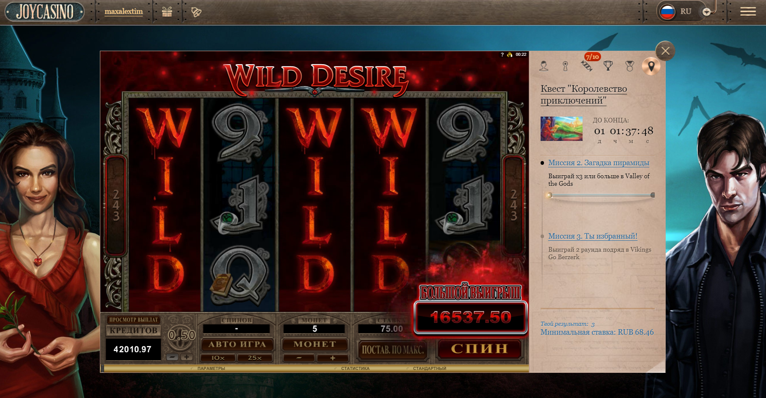Open the trophy tournaments icon

click(608, 66)
